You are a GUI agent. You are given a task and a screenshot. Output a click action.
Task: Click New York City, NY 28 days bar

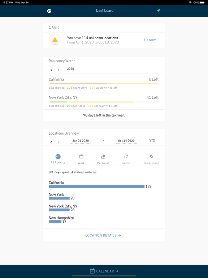[x=59, y=210]
